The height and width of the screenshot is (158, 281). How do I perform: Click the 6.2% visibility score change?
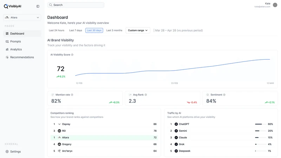point(61,77)
